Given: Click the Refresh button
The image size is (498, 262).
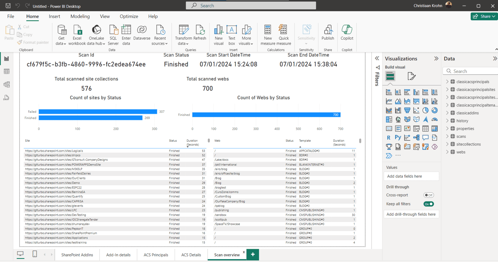Looking at the screenshot, I should point(200,33).
